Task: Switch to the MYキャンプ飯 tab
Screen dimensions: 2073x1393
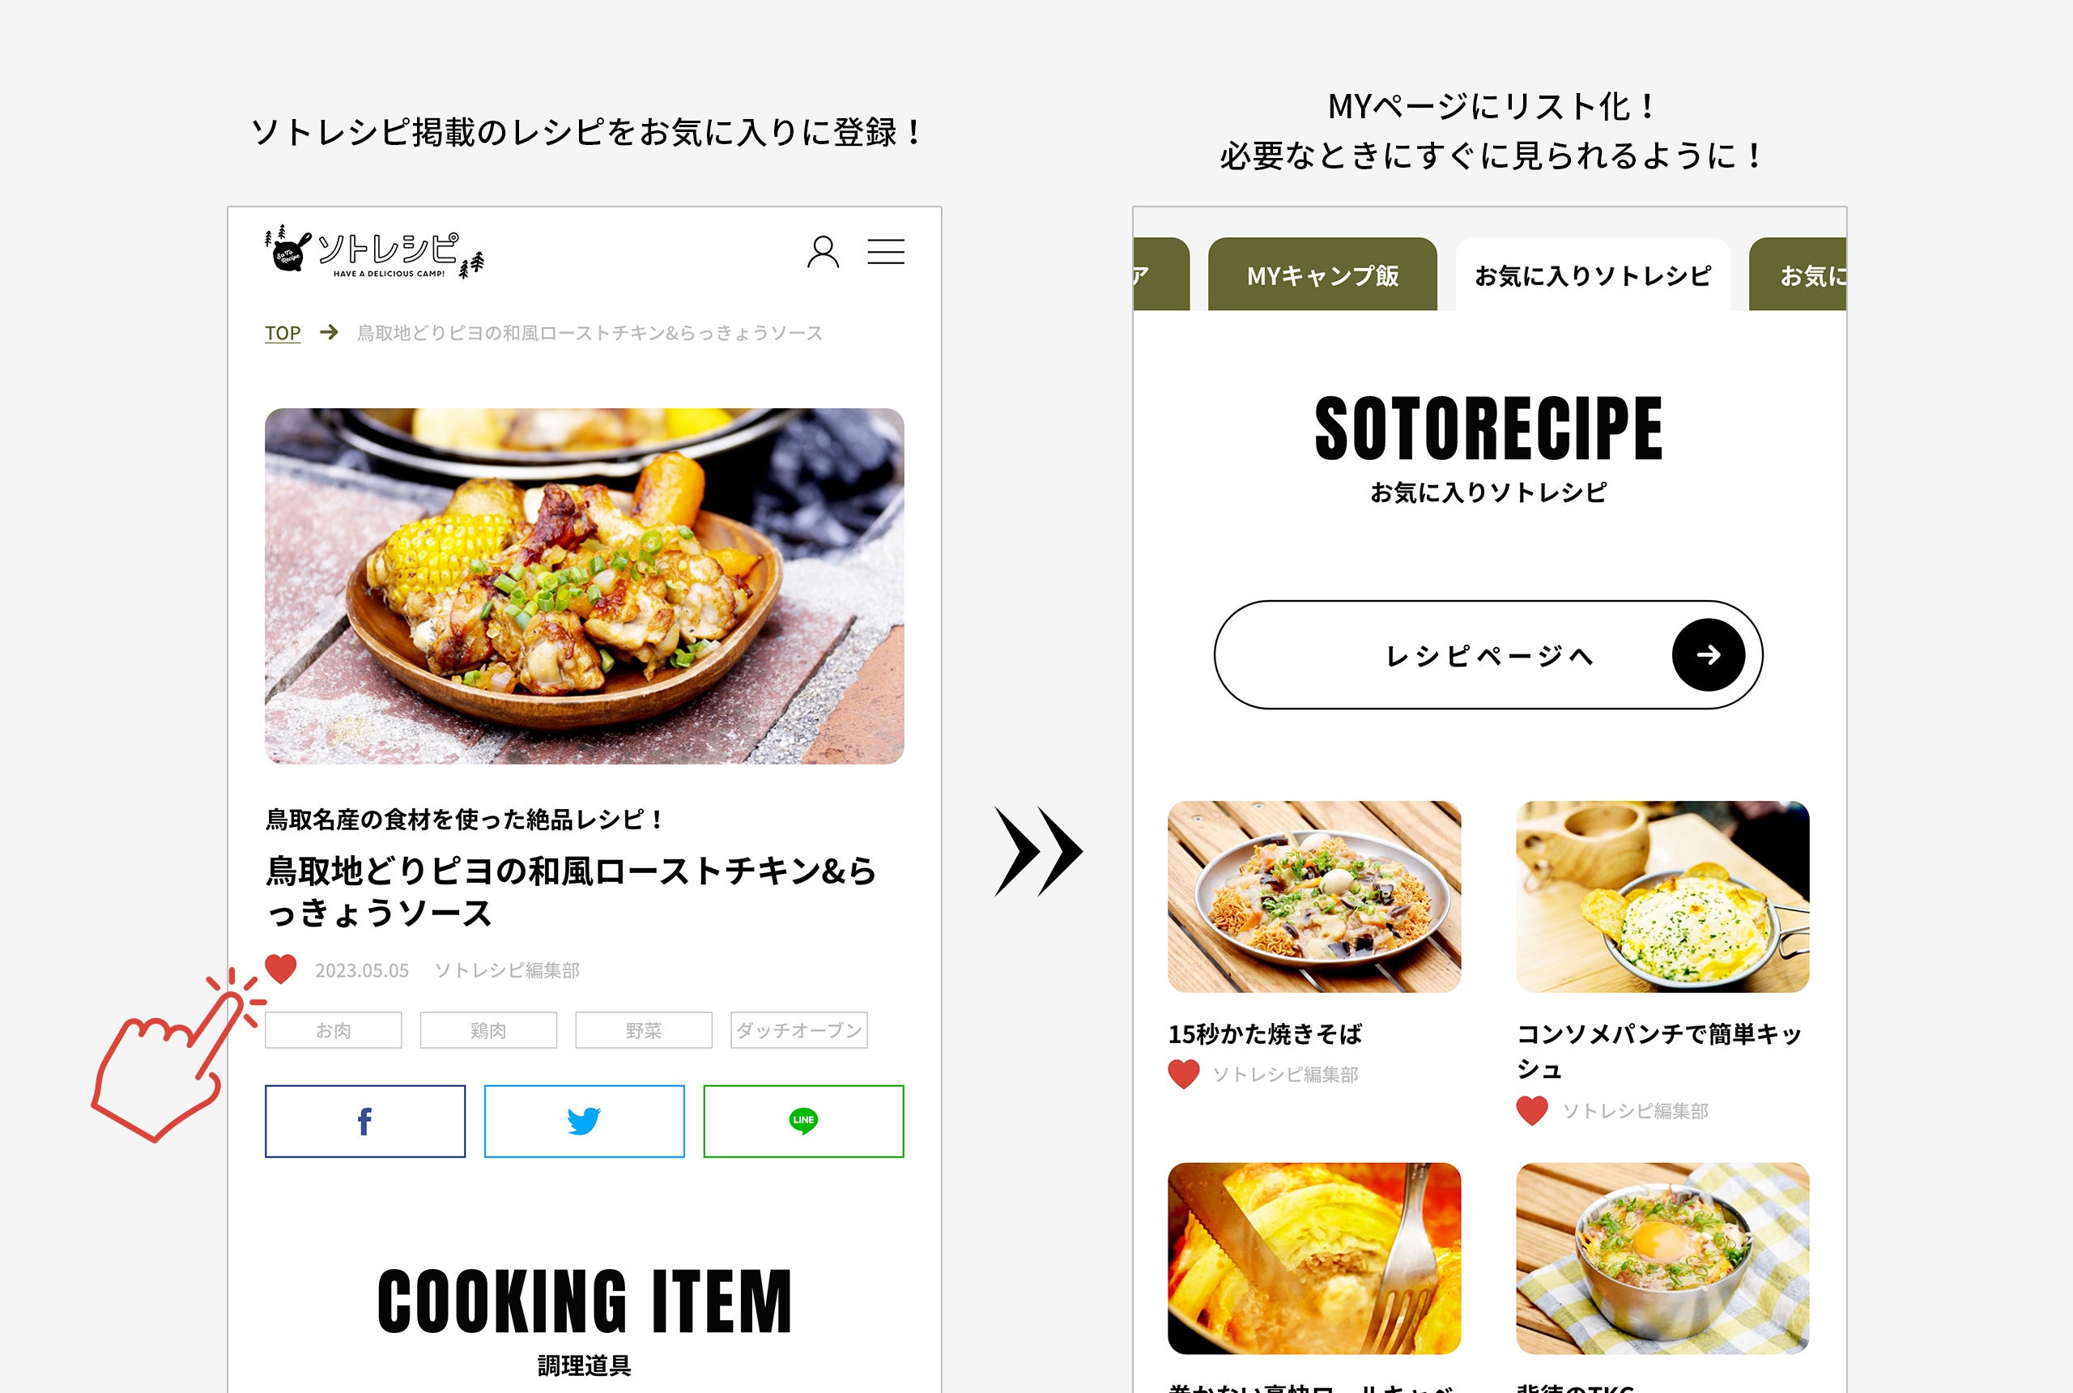Action: pos(1322,275)
